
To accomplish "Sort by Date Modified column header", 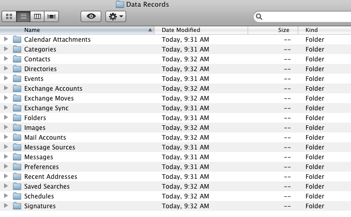I will click(x=201, y=30).
